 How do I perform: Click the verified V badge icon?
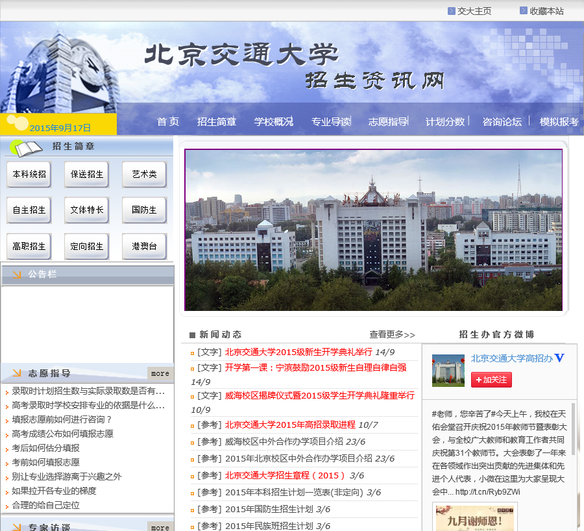coord(559,358)
